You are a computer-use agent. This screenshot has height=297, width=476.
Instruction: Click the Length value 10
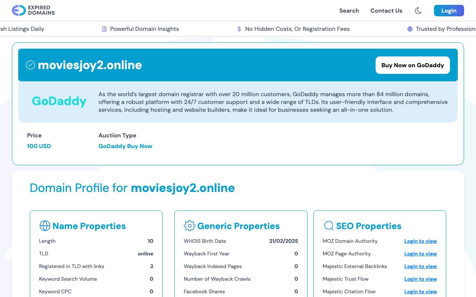(x=150, y=241)
